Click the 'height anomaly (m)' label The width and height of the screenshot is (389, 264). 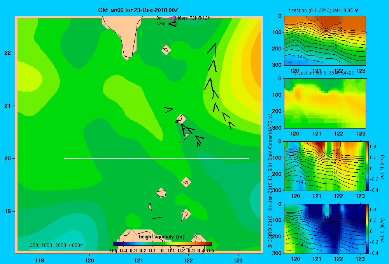coord(162,237)
